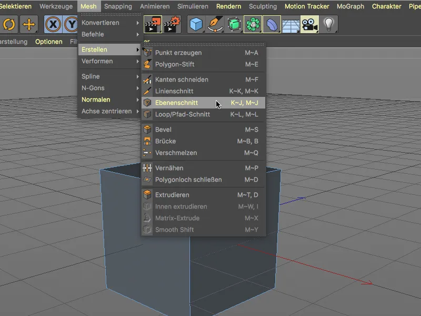
Task: Choose Punkt erzeugen tool
Action: (203, 53)
